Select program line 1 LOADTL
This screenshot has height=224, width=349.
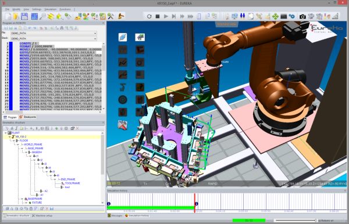(29, 44)
